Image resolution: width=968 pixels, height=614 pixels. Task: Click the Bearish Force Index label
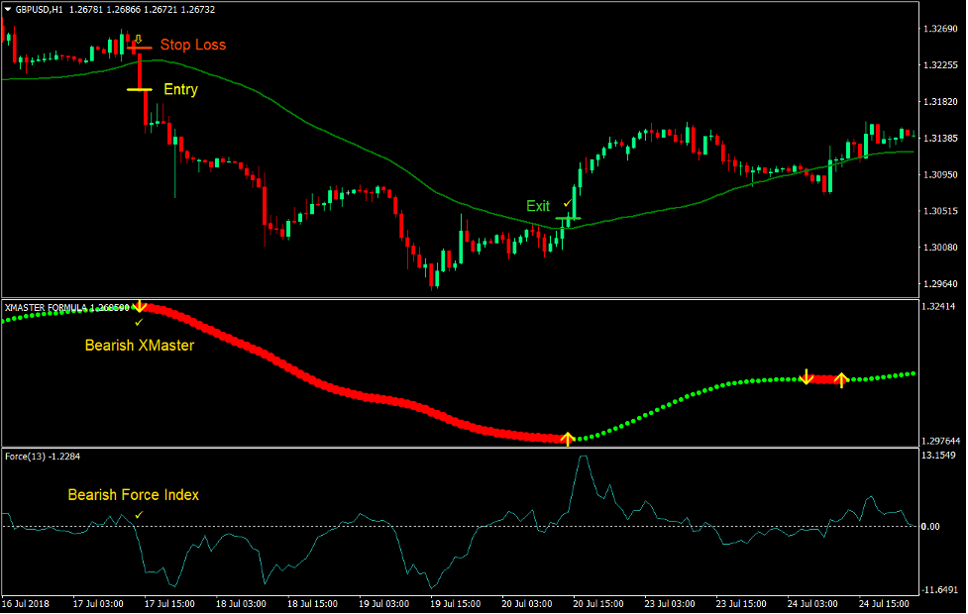133,494
